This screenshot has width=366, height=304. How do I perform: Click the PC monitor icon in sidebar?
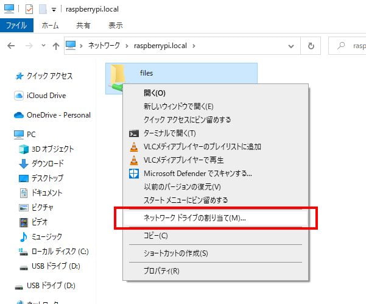coord(19,135)
